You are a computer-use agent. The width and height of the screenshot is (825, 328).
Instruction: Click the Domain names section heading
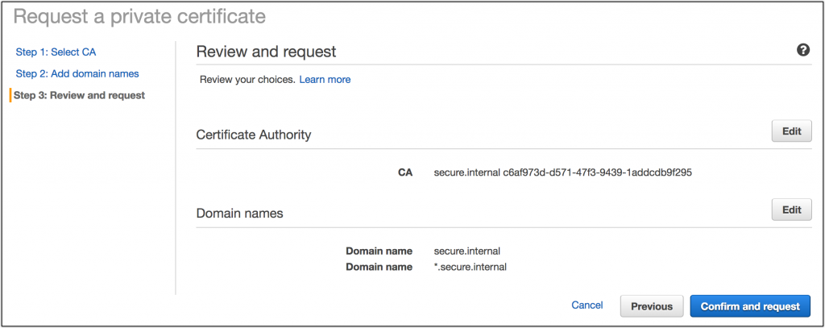(239, 214)
